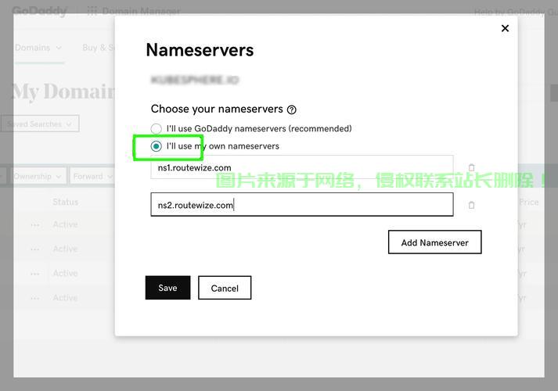Delete the ns2.routewize.com nameserver entry
The width and height of the screenshot is (558, 391).
(472, 205)
